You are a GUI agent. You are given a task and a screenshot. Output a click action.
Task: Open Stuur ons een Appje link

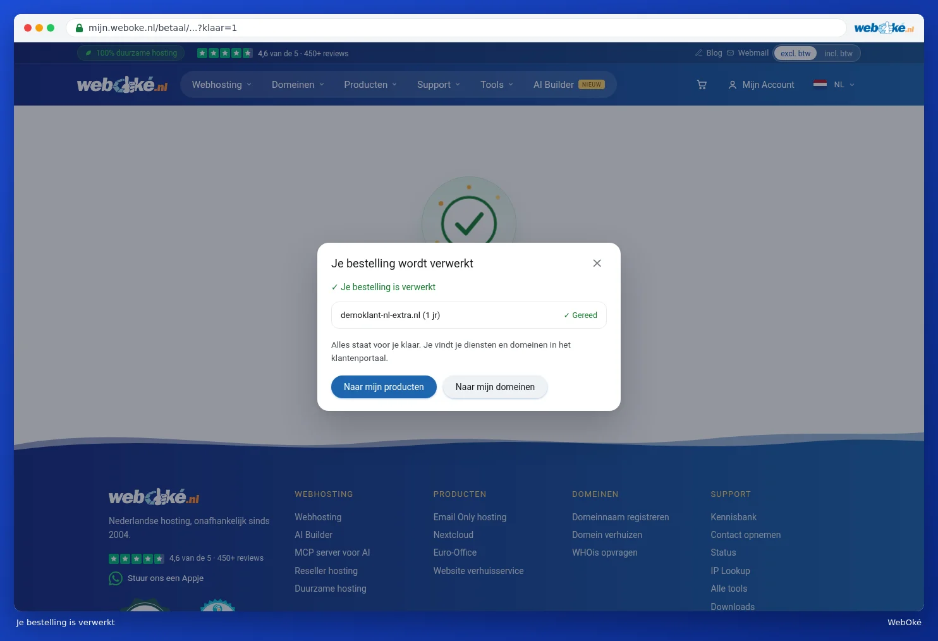166,578
